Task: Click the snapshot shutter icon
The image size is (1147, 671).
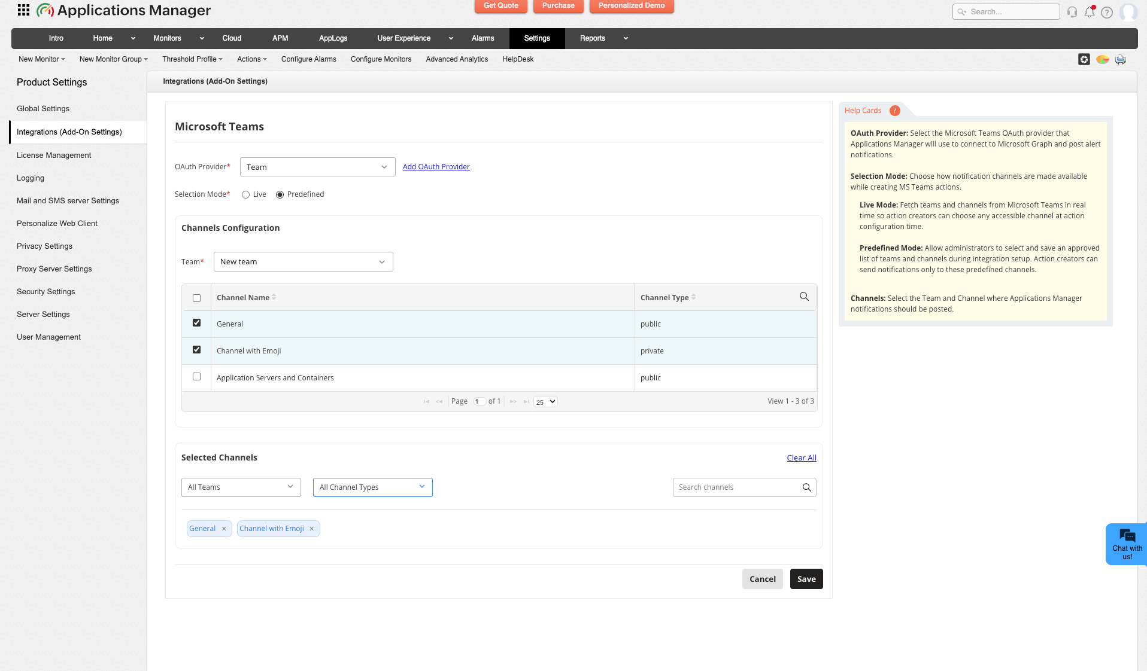Action: tap(1084, 59)
